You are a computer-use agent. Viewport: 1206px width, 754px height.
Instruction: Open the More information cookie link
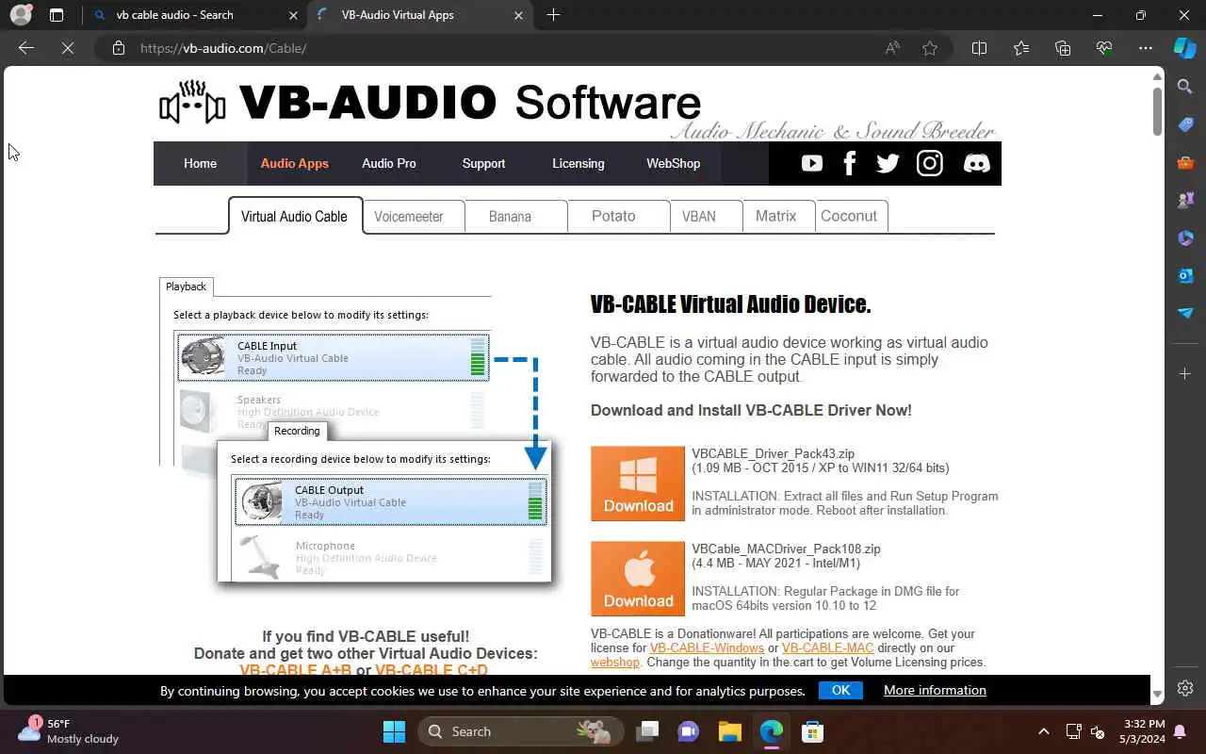935,690
